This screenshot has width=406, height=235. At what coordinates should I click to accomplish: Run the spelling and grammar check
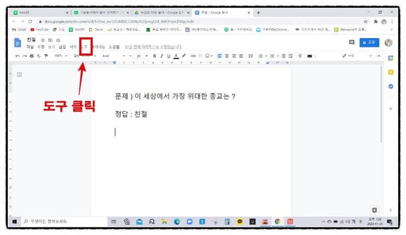[x=39, y=56]
